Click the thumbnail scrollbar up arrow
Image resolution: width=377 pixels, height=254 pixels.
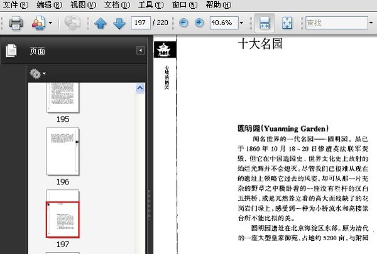click(x=140, y=88)
